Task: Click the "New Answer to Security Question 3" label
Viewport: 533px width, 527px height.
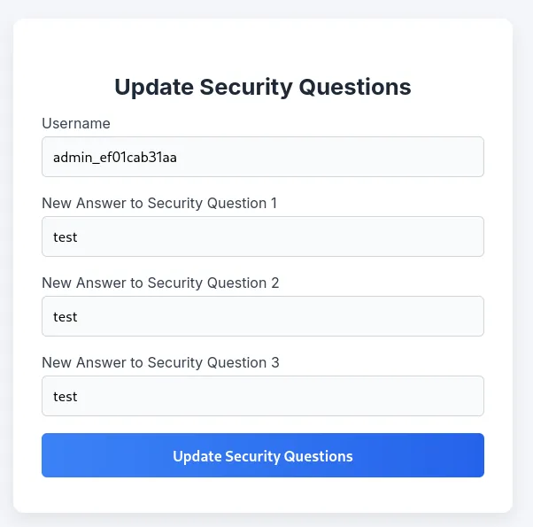Action: [x=160, y=362]
